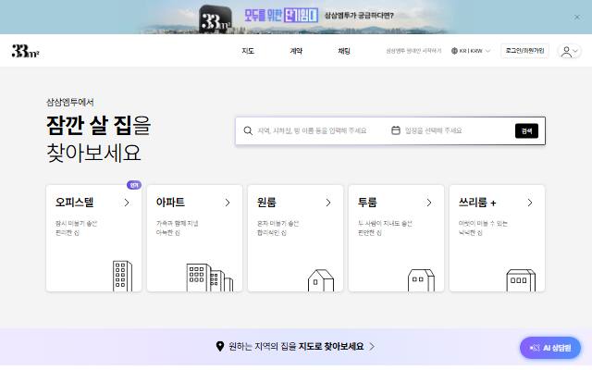Click the 로그인/회원가입 button

524,51
